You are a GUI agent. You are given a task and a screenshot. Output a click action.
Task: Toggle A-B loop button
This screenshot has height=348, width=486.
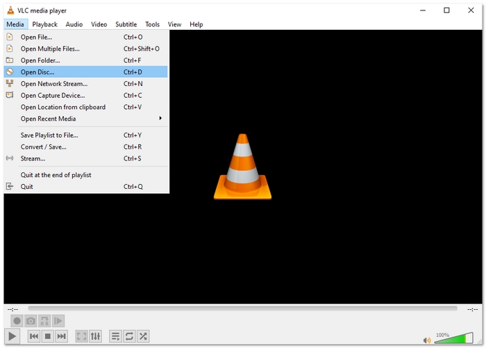[x=44, y=321]
